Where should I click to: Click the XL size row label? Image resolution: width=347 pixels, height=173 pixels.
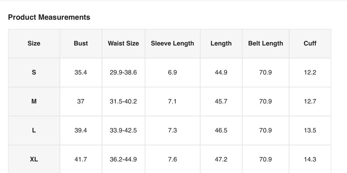tap(34, 159)
